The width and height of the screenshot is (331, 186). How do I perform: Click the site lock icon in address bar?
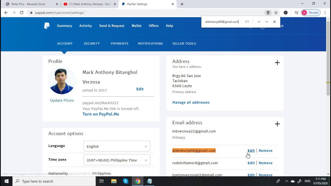point(31,12)
